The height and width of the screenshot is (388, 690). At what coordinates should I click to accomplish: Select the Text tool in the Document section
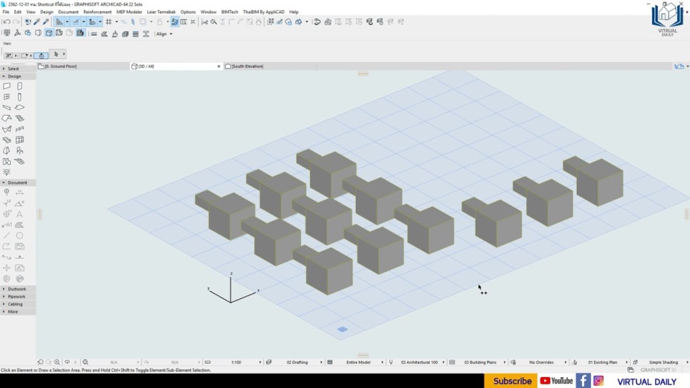[19, 214]
